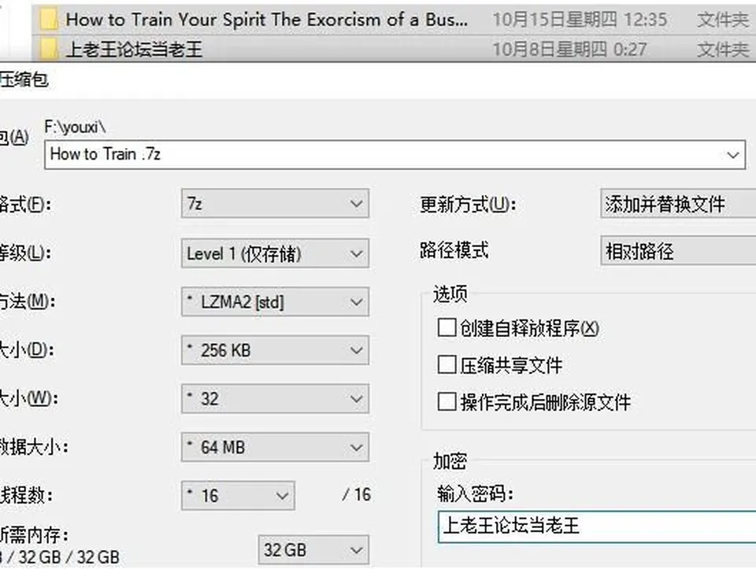Select the 上老王论坛当老王 folder row

[394, 49]
